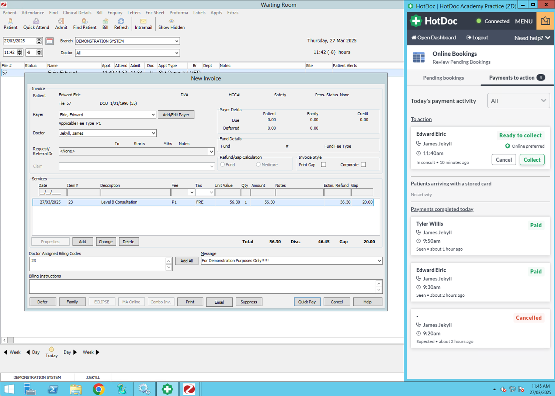Increment the date stepper up arrow
555x396 pixels.
tap(39, 39)
